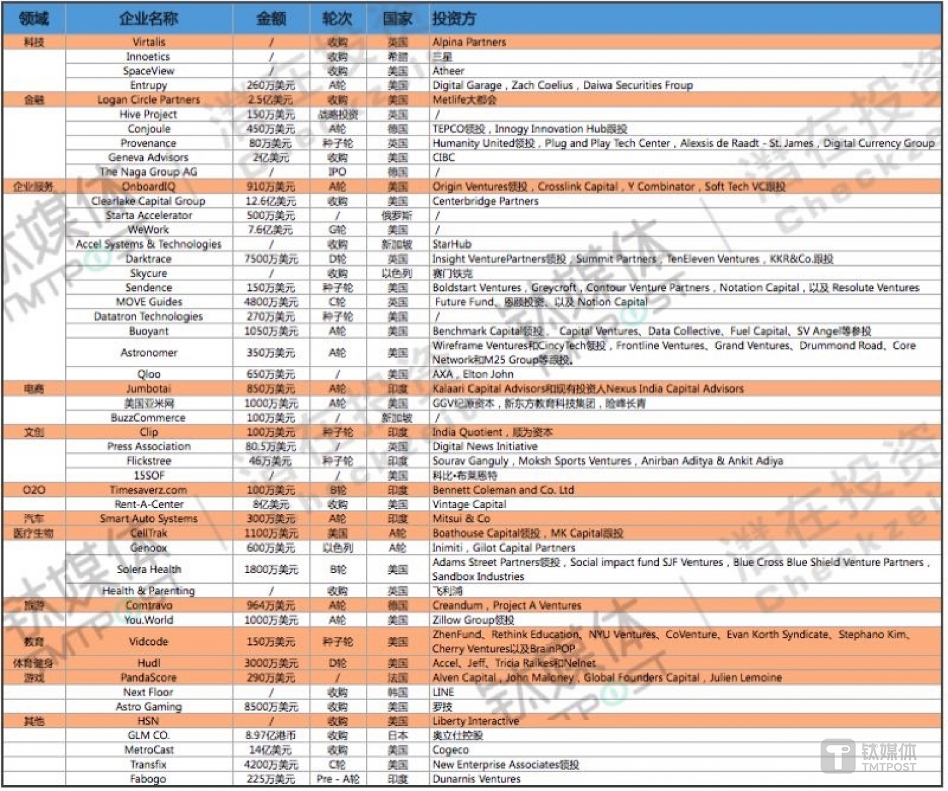Select the Innoetics company name

point(149,57)
